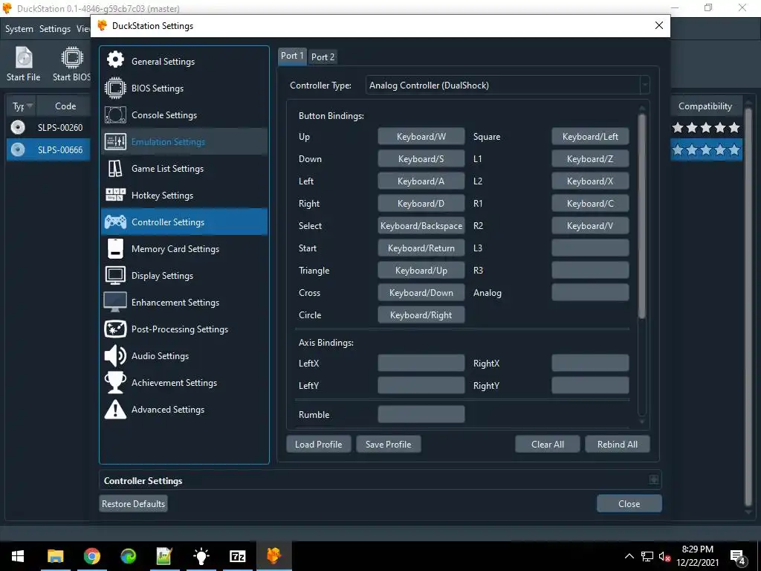Click Restore Defaults button
The height and width of the screenshot is (571, 761).
click(x=134, y=504)
